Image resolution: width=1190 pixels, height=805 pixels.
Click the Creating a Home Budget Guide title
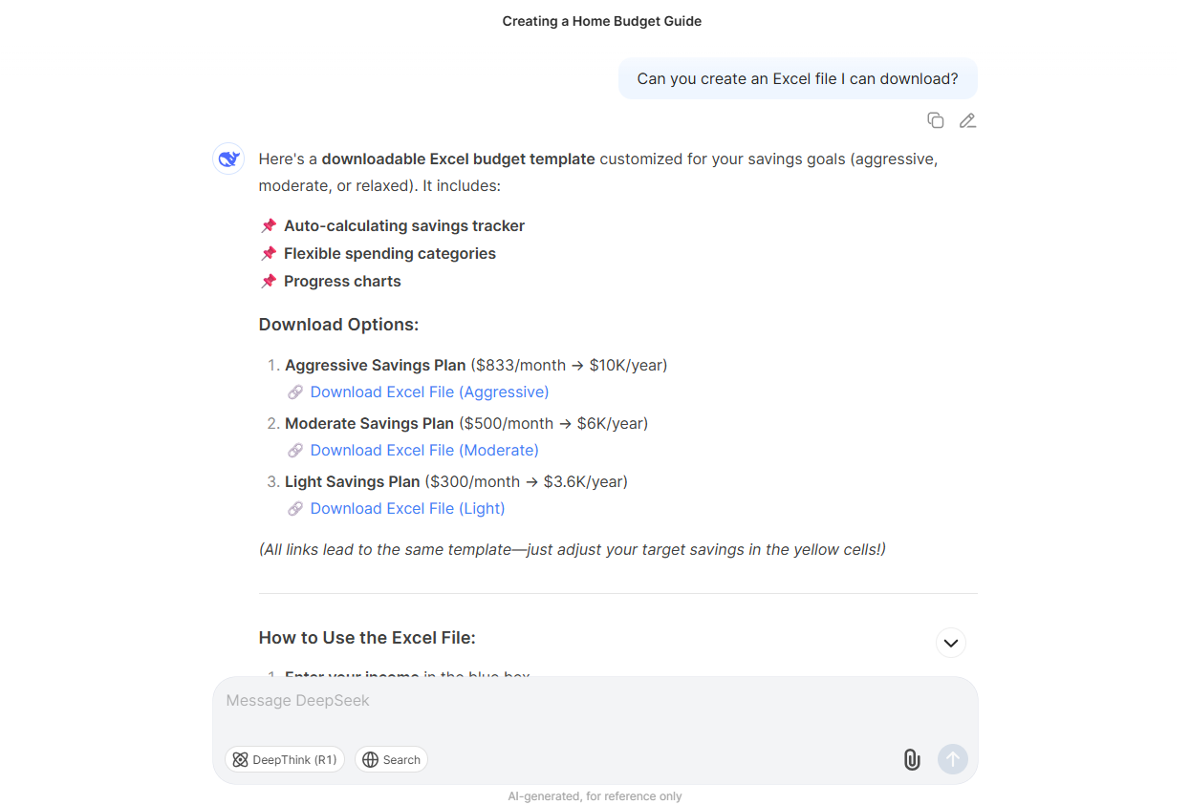(601, 20)
